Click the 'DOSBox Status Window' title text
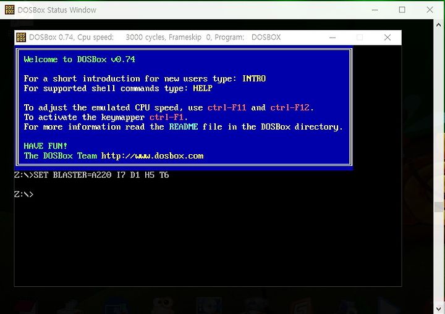The height and width of the screenshot is (314, 445). 57,10
